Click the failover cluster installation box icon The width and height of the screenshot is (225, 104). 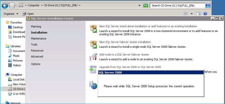(93, 44)
